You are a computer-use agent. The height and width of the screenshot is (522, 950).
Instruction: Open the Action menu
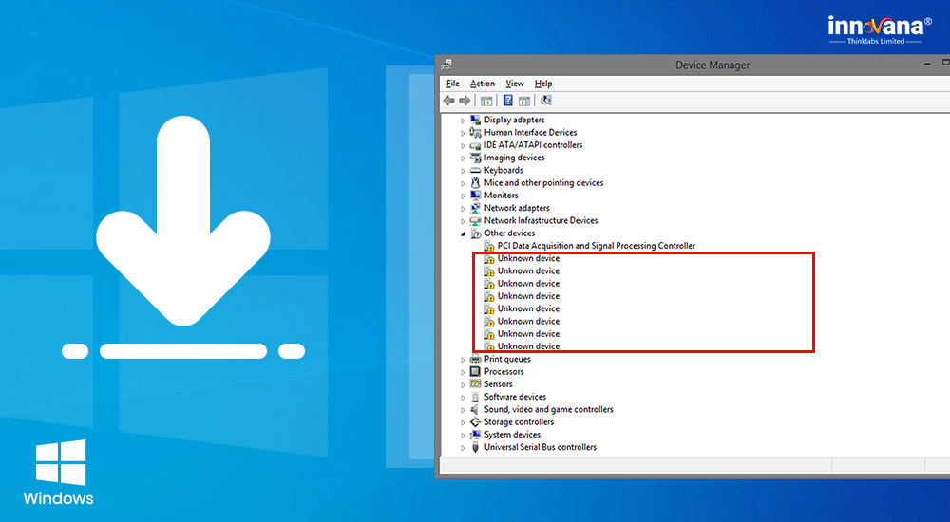coord(483,84)
